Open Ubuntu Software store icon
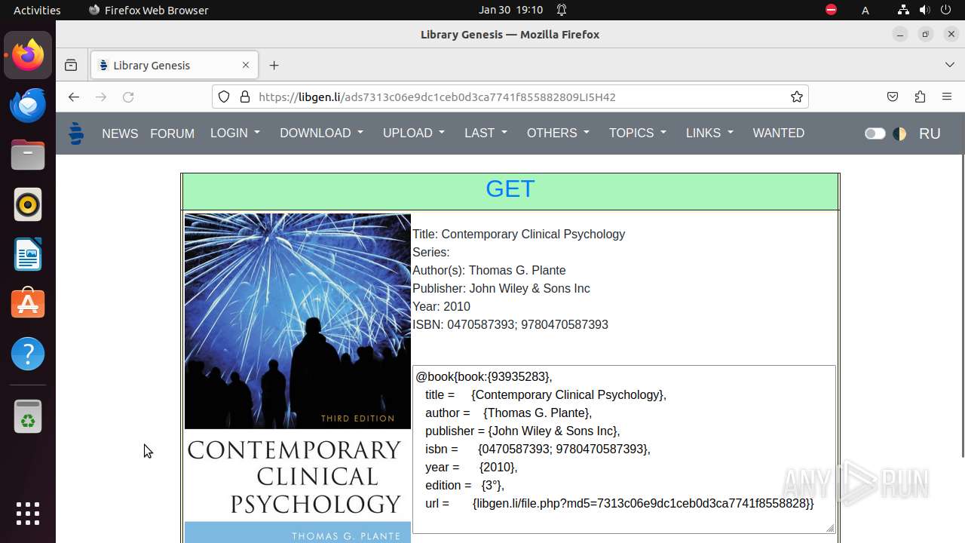Screen dimensions: 965x543 tap(28, 304)
